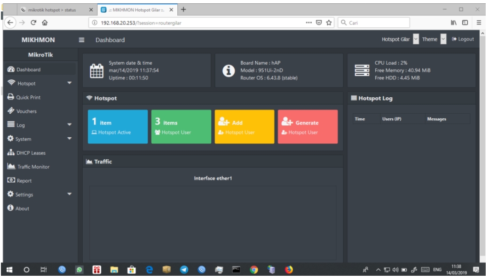The height and width of the screenshot is (280, 489).
Task: Click the calendar icon beside system date
Action: (x=97, y=70)
